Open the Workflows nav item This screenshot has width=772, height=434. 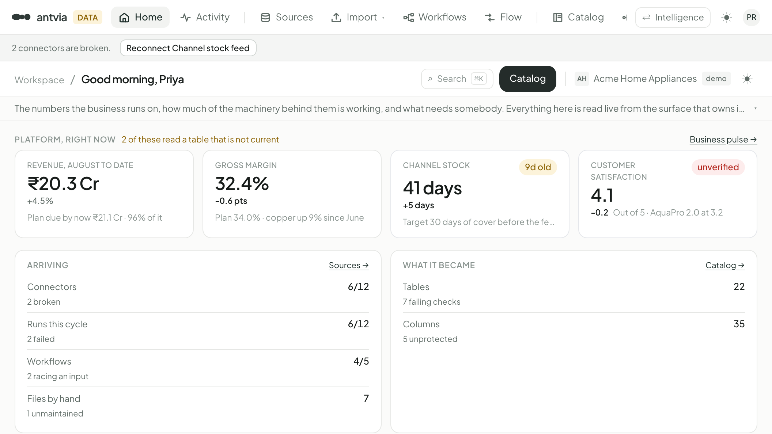[435, 17]
